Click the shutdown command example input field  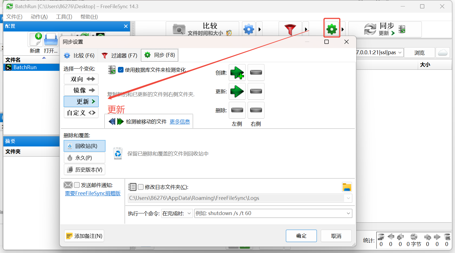tap(270, 213)
